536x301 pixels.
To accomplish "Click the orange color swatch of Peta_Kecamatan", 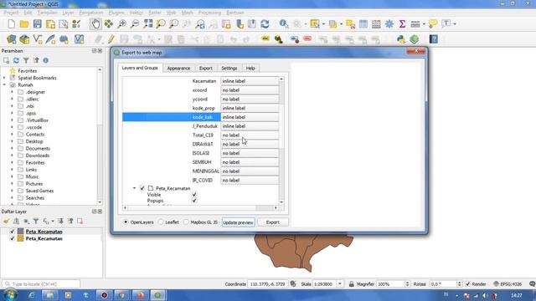I will [20, 238].
